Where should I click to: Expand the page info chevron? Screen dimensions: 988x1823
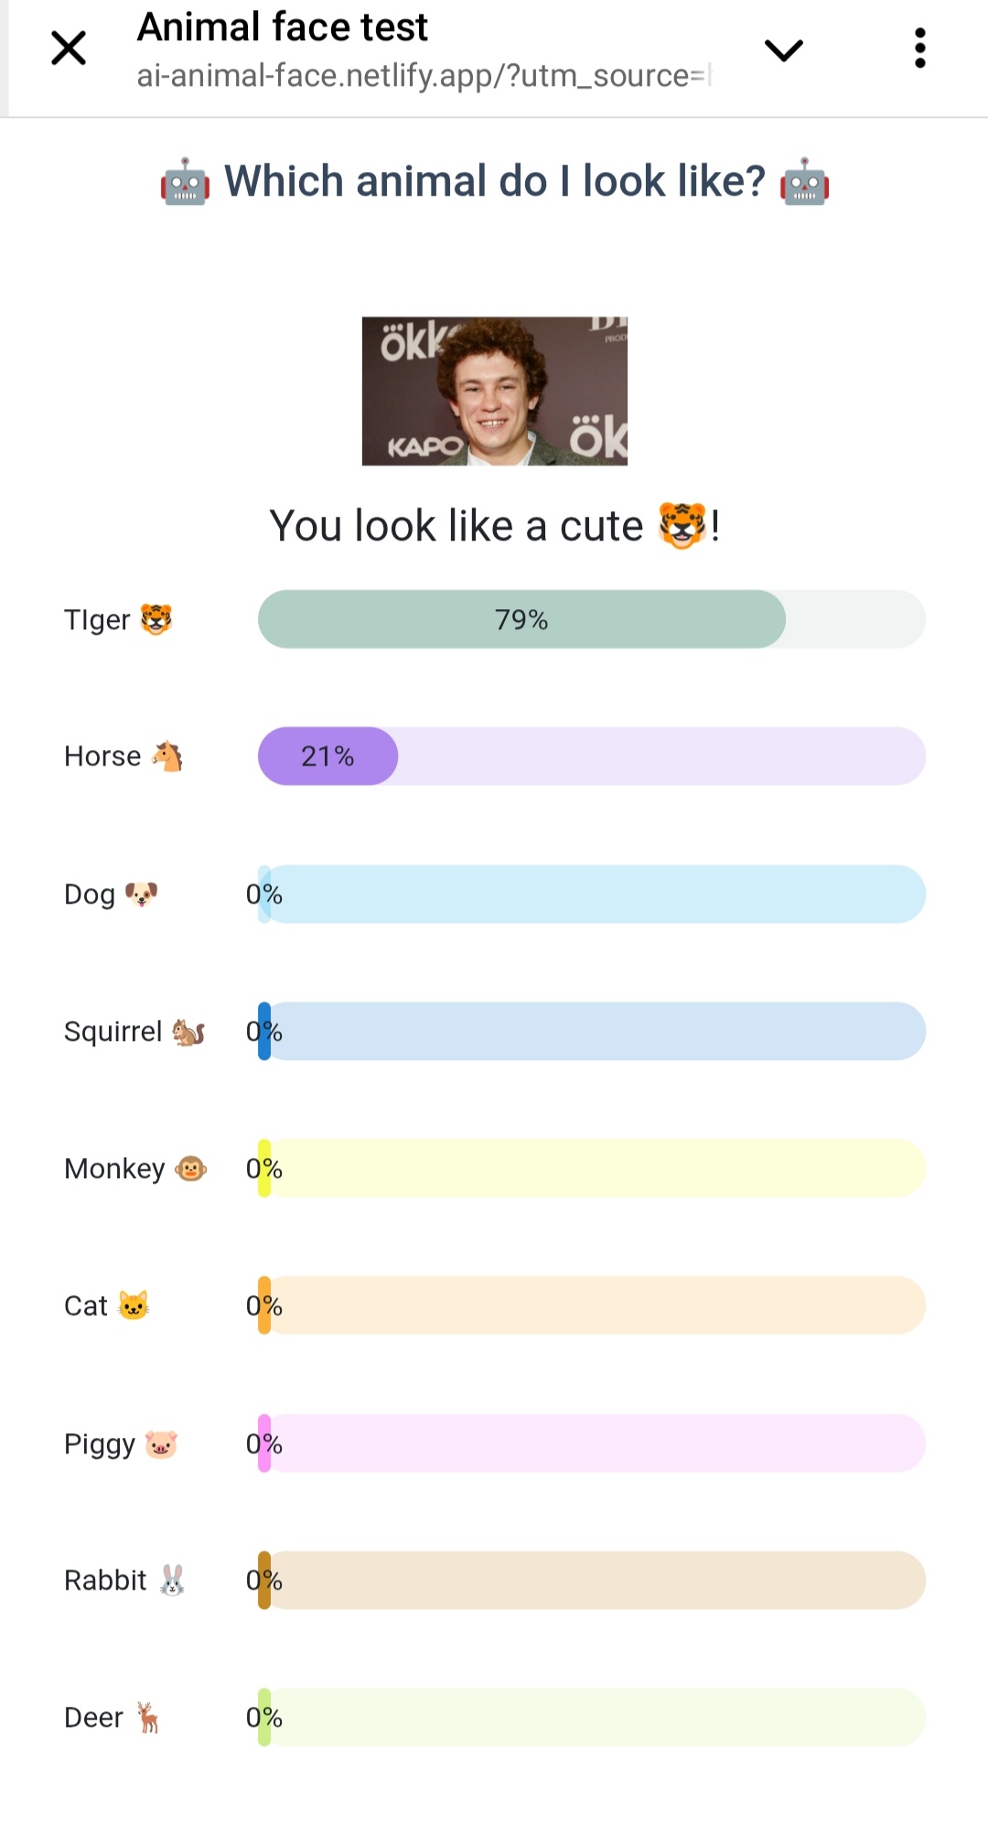pos(783,49)
